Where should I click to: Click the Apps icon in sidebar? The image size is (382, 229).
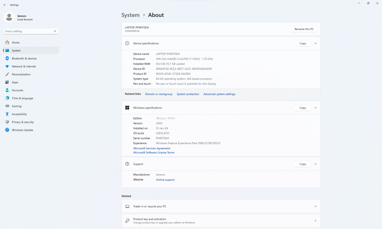[x=7, y=82]
